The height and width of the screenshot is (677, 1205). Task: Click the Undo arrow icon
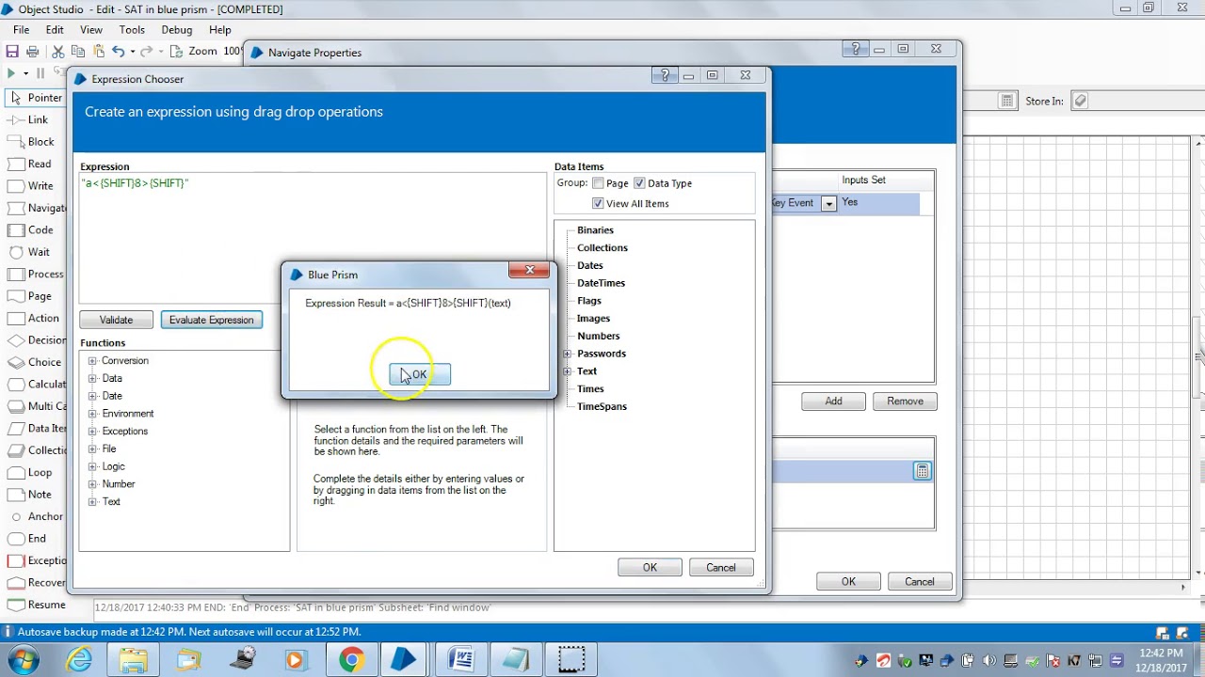pos(118,52)
